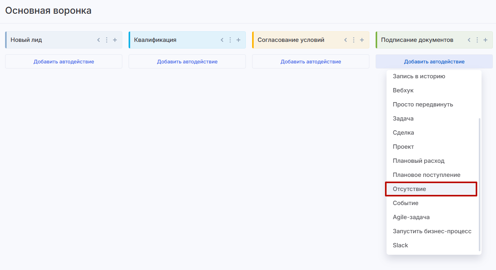
Task: Open Добавить автодействие dropdown under Новый лид
Action: (64, 61)
